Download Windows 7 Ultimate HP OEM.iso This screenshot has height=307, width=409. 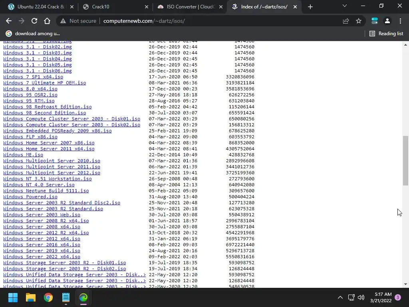coord(45,83)
